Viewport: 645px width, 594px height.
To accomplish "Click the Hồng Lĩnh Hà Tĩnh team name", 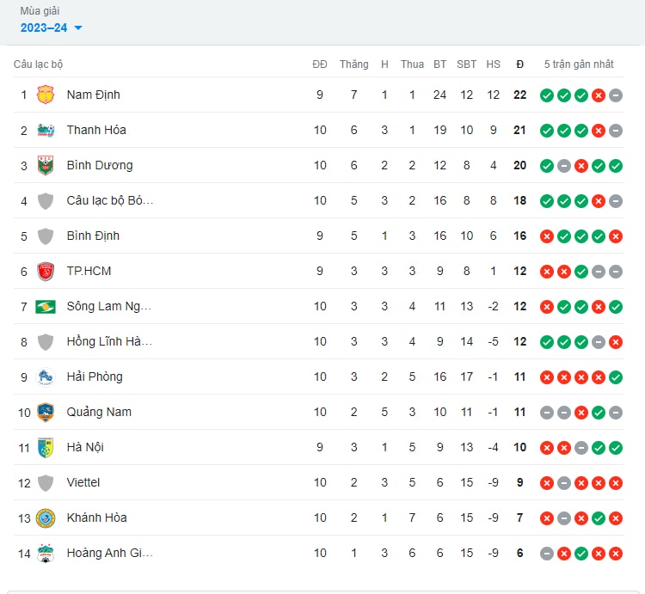I will point(109,341).
